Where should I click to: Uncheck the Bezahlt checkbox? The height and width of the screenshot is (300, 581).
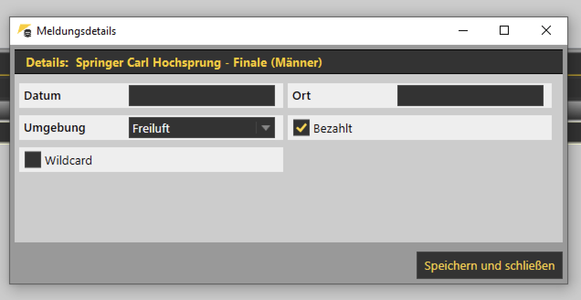tap(301, 128)
